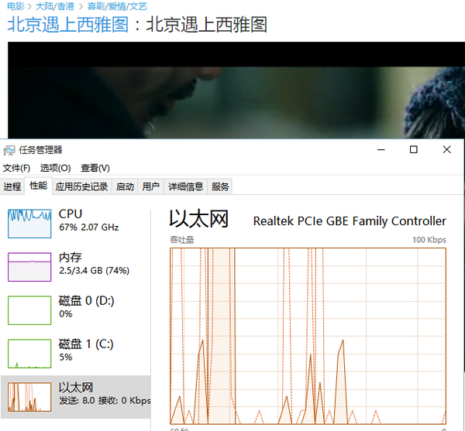Open the 文件(F) menu
This screenshot has height=431, width=465.
pos(16,168)
